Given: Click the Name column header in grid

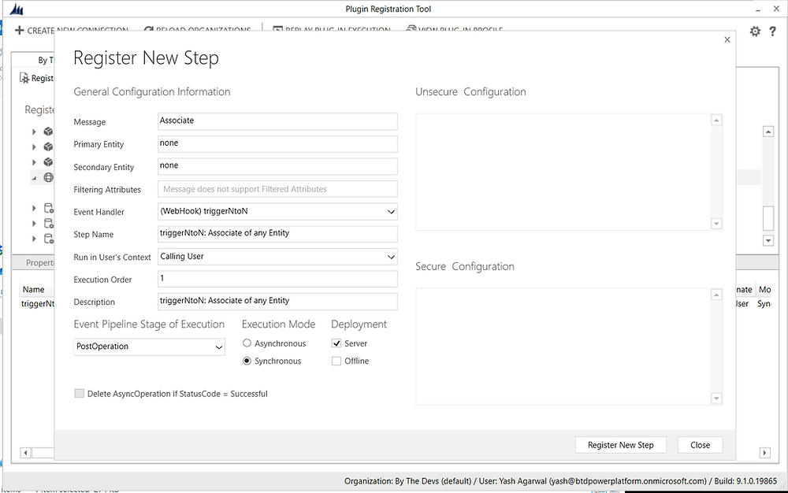Looking at the screenshot, I should (x=33, y=290).
